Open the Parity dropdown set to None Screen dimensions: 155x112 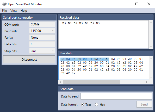tap(42, 38)
